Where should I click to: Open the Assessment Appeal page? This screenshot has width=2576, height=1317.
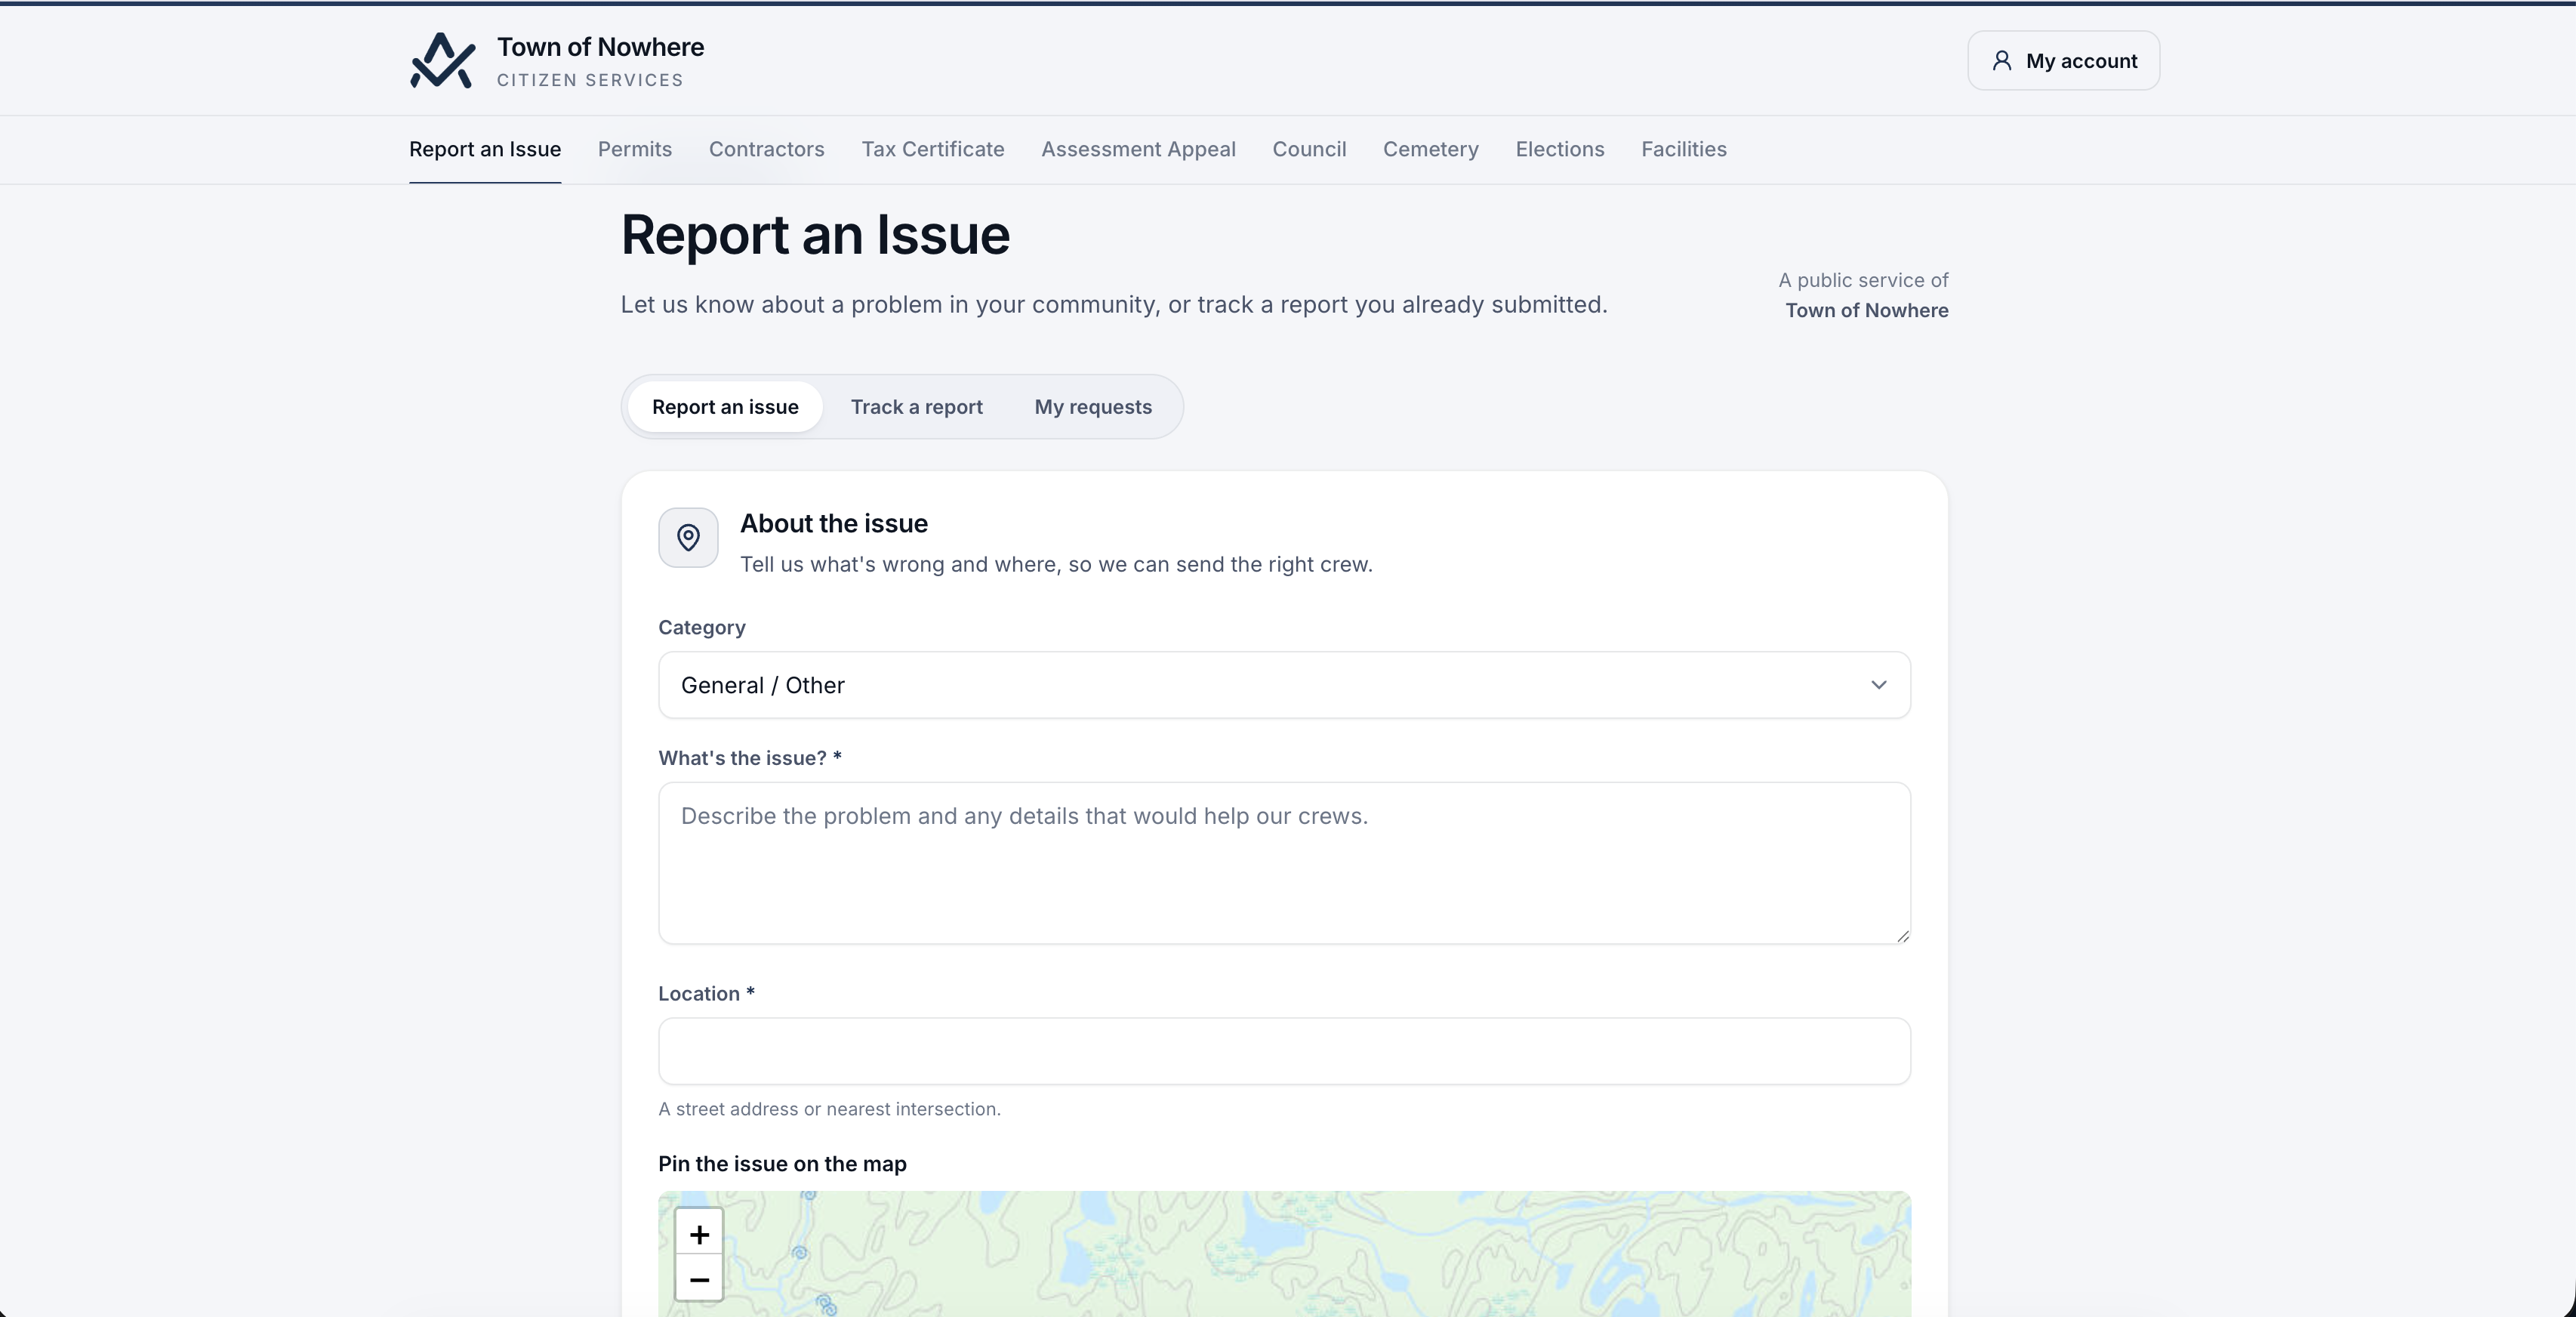(x=1138, y=149)
